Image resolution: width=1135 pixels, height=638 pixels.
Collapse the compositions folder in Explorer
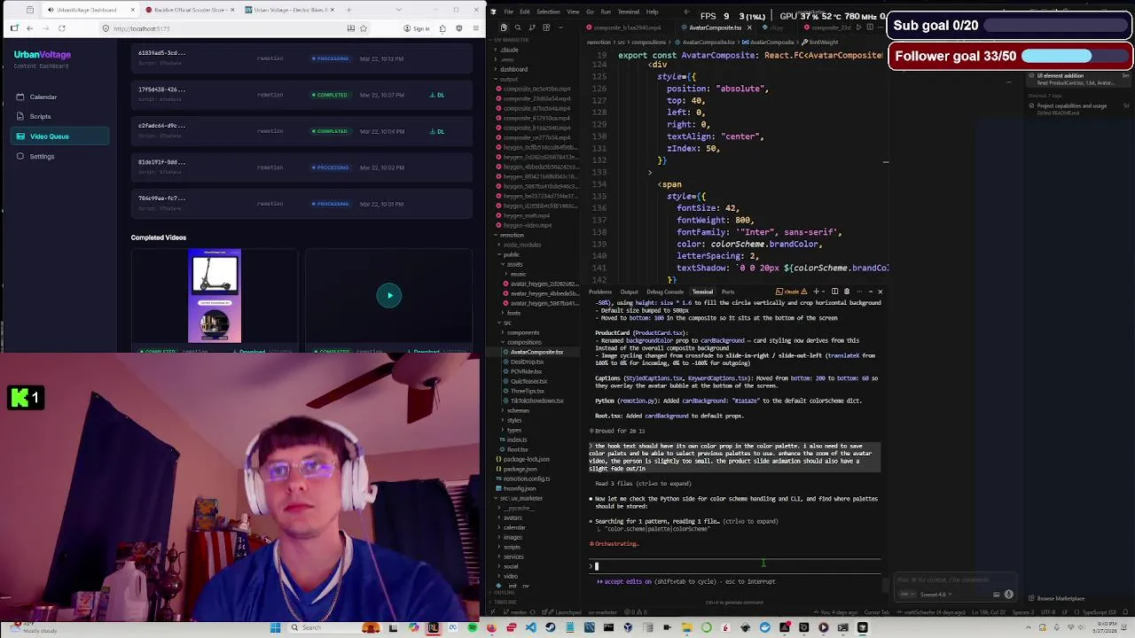tap(524, 342)
